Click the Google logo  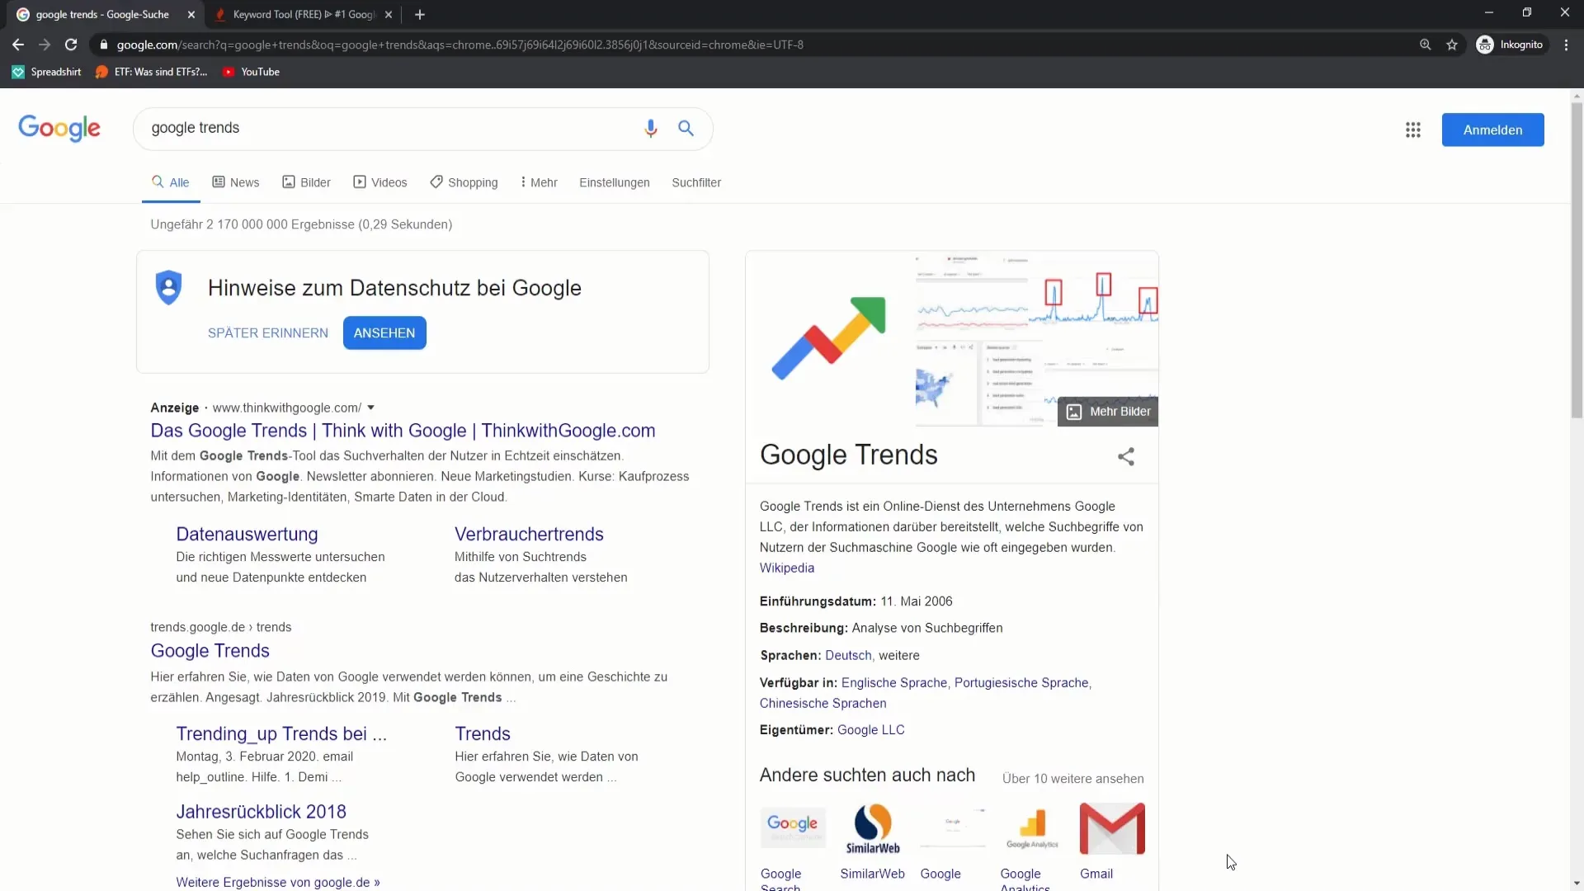point(59,128)
